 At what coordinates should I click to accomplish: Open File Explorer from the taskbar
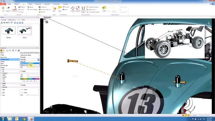pyautogui.click(x=10, y=119)
